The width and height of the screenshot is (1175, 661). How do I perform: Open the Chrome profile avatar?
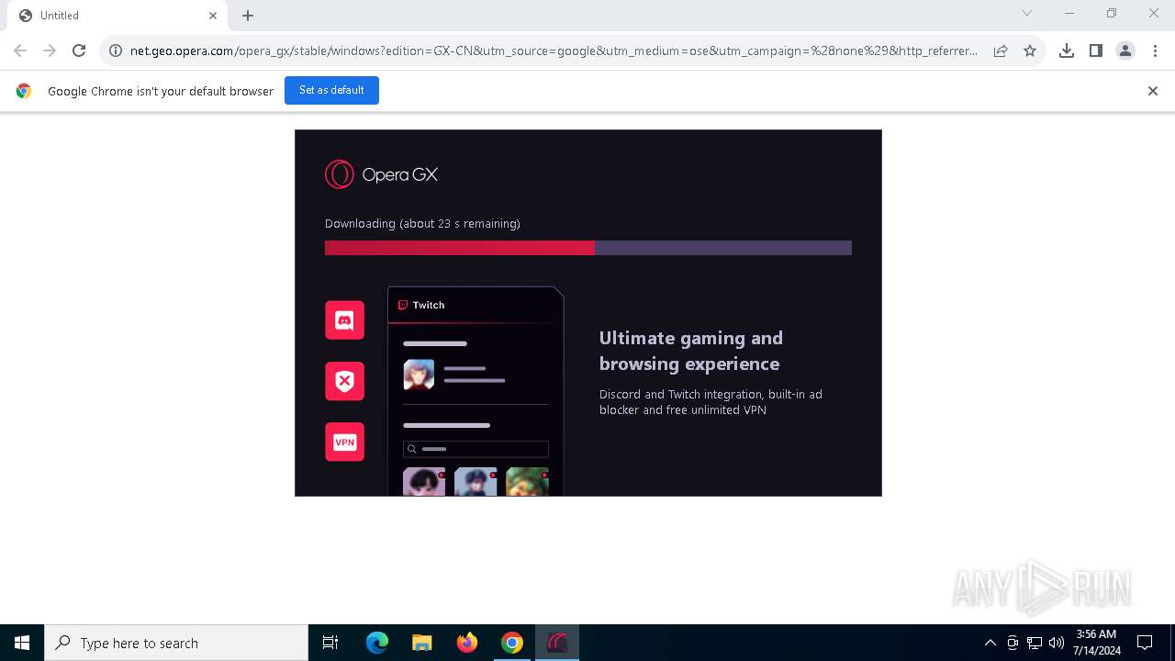[x=1125, y=50]
